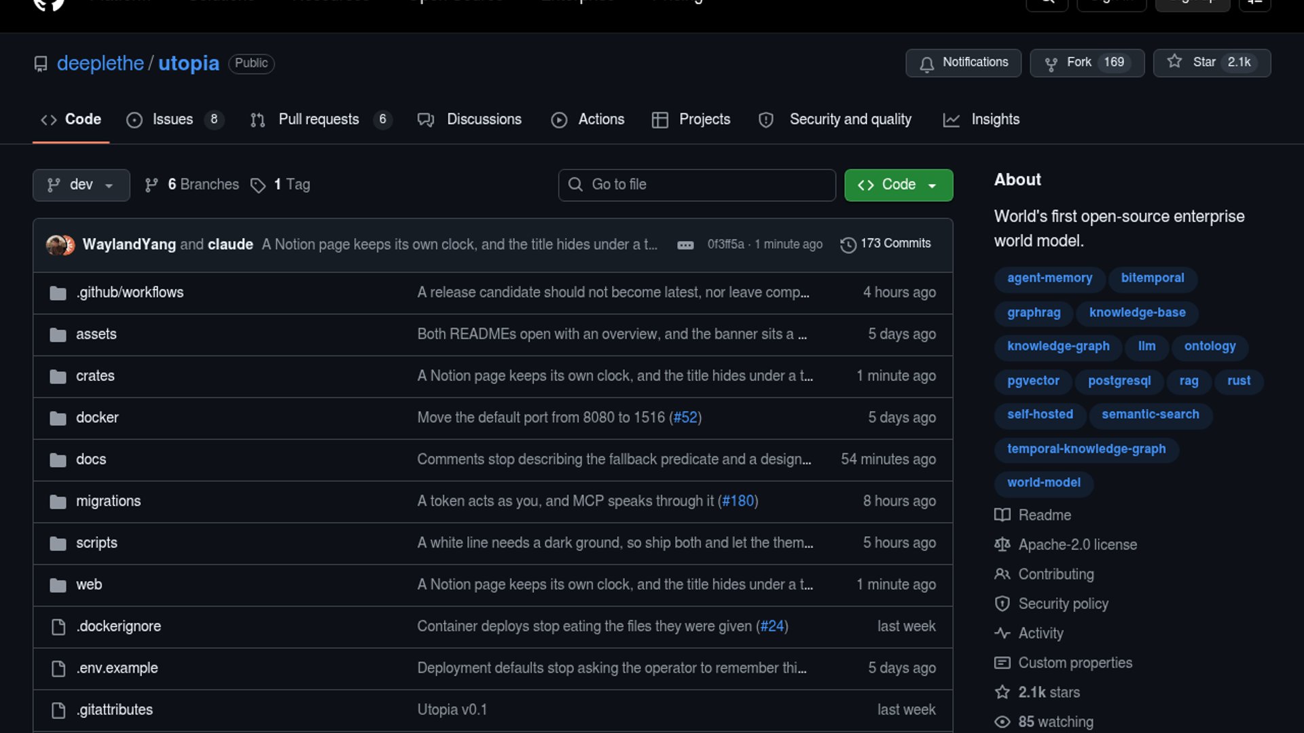The width and height of the screenshot is (1304, 733).
Task: Select the llm topic tag
Action: [x=1146, y=347]
